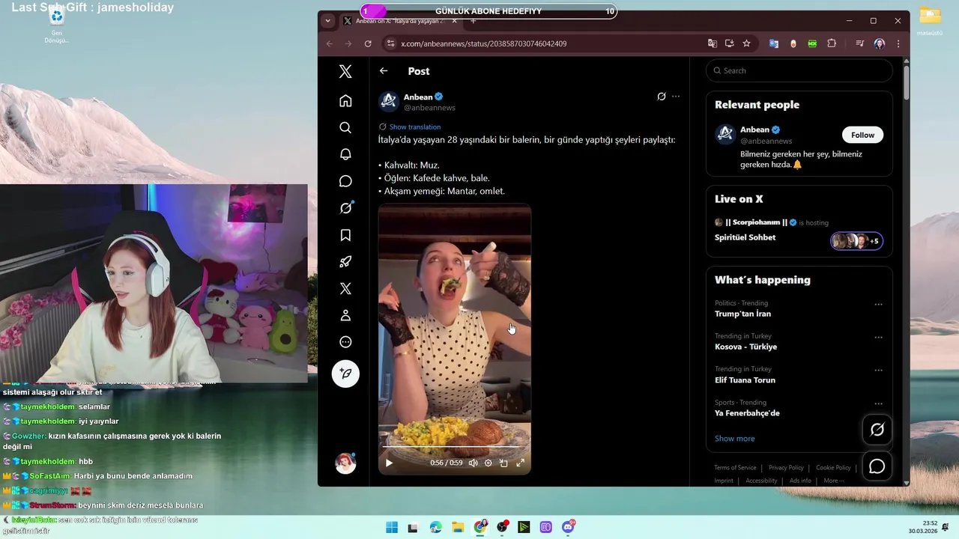The width and height of the screenshot is (959, 539).
Task: Follow Anbean
Action: click(x=862, y=135)
